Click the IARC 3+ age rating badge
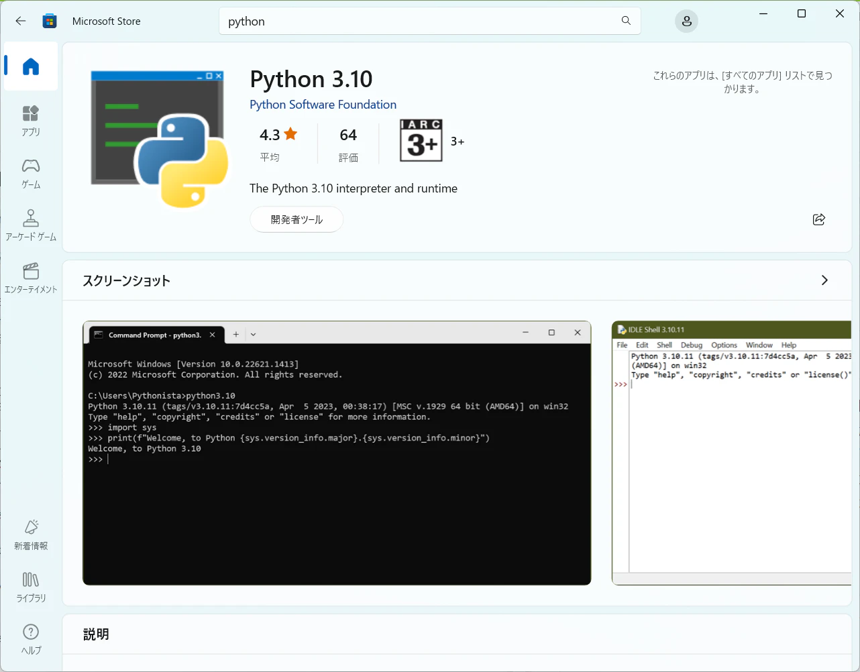The image size is (860, 672). pos(421,141)
